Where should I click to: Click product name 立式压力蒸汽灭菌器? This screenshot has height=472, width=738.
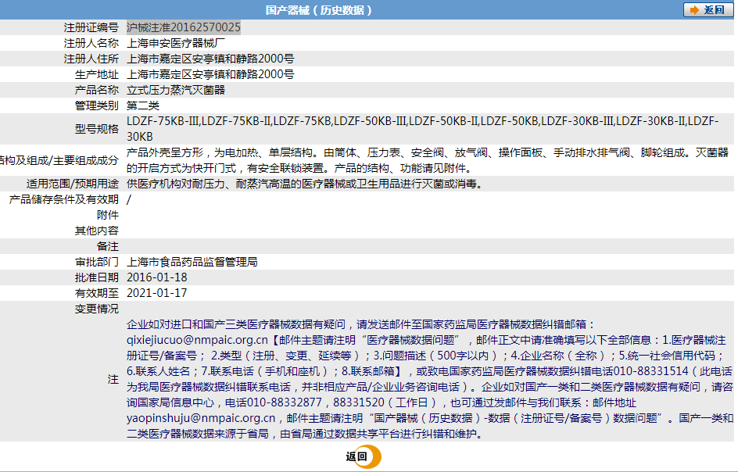(176, 90)
